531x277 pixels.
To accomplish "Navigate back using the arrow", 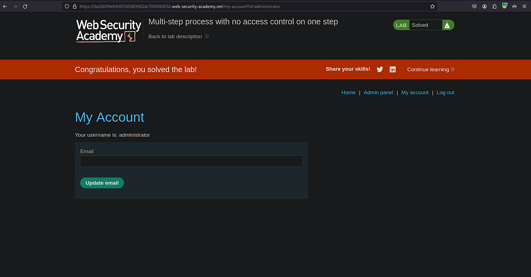I will tap(5, 6).
